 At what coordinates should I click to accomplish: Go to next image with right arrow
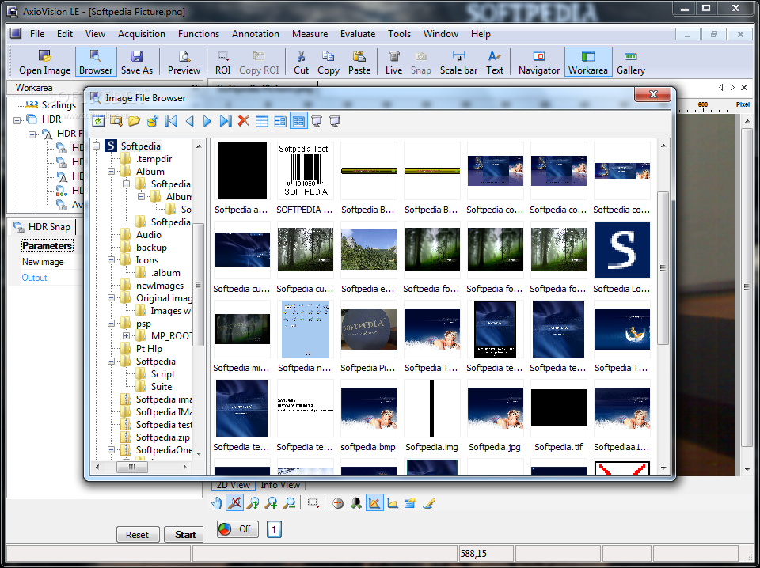pyautogui.click(x=207, y=121)
